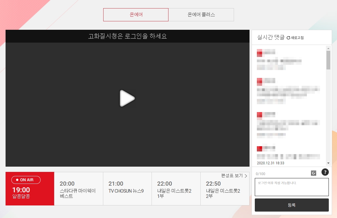Click the 실시간 댓글 heading

(x=271, y=37)
